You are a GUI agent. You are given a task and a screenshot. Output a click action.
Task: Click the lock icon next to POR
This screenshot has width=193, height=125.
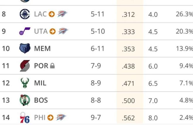[x=52, y=66]
